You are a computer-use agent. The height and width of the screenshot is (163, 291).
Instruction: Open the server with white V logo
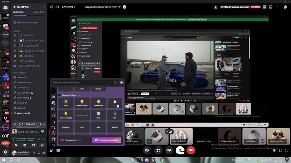tap(5, 119)
